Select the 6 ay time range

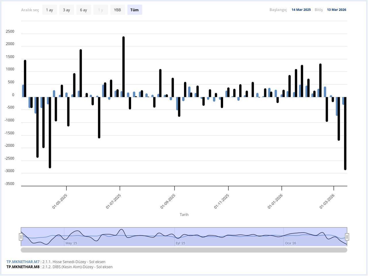pos(83,9)
